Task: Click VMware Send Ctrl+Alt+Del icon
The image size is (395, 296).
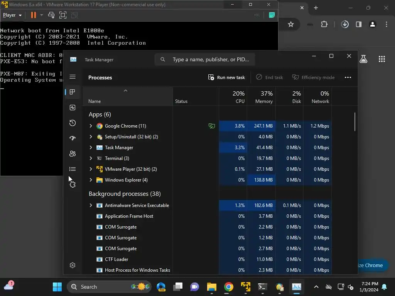Action: (51, 15)
